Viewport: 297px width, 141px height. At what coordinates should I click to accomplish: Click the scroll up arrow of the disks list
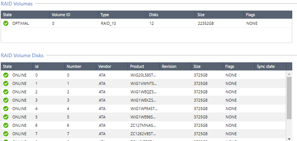(x=289, y=74)
